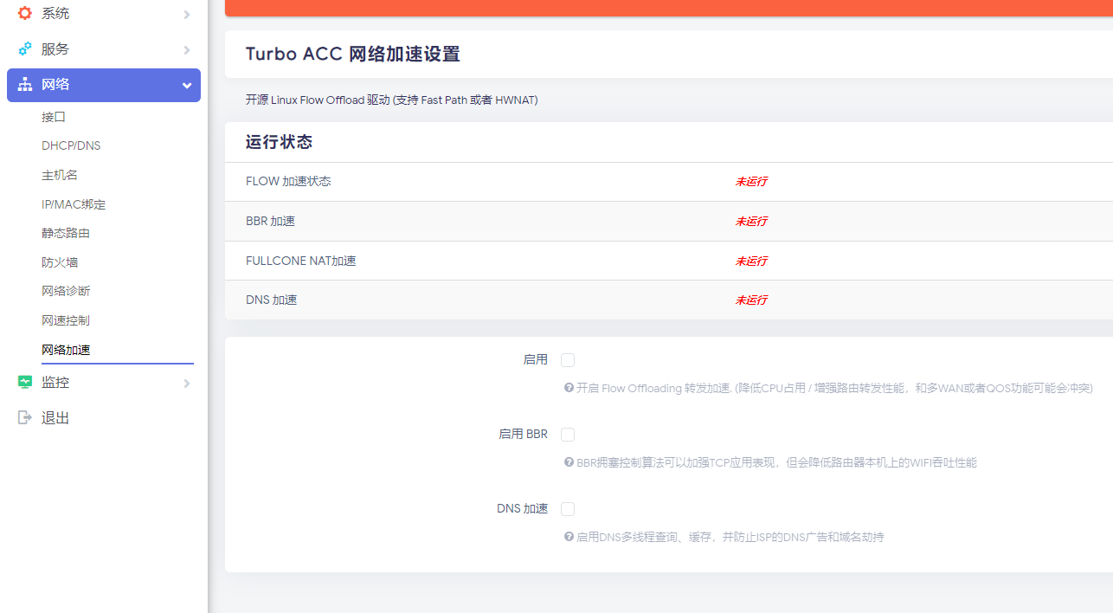Expand the 服务 menu chevron
This screenshot has height=613, width=1113.
point(187,50)
